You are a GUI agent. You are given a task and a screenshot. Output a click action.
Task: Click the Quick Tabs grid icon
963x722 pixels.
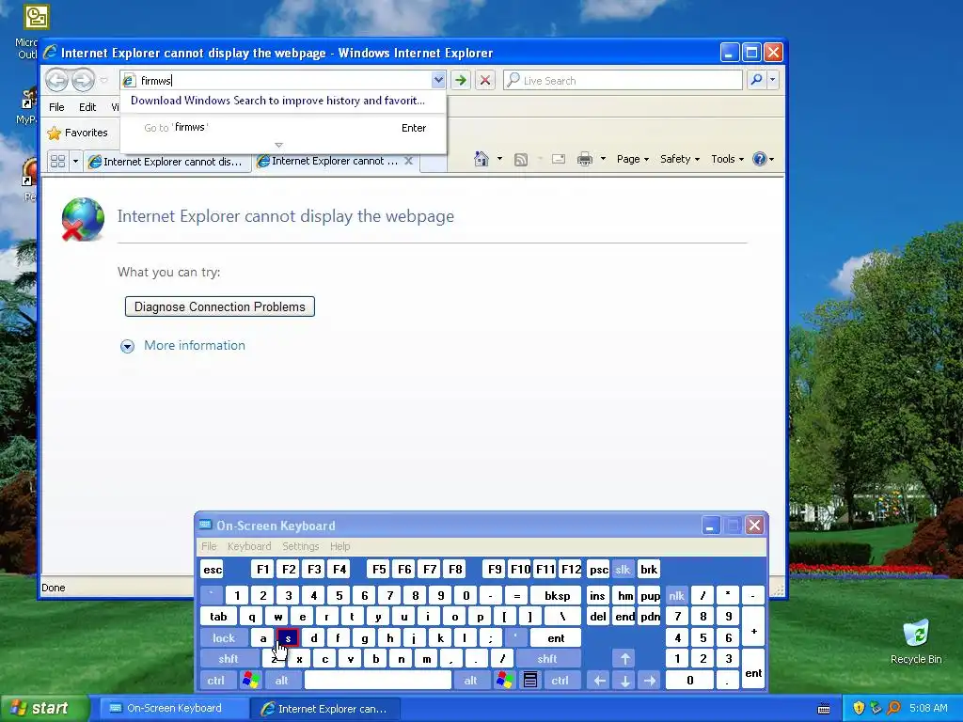click(57, 162)
